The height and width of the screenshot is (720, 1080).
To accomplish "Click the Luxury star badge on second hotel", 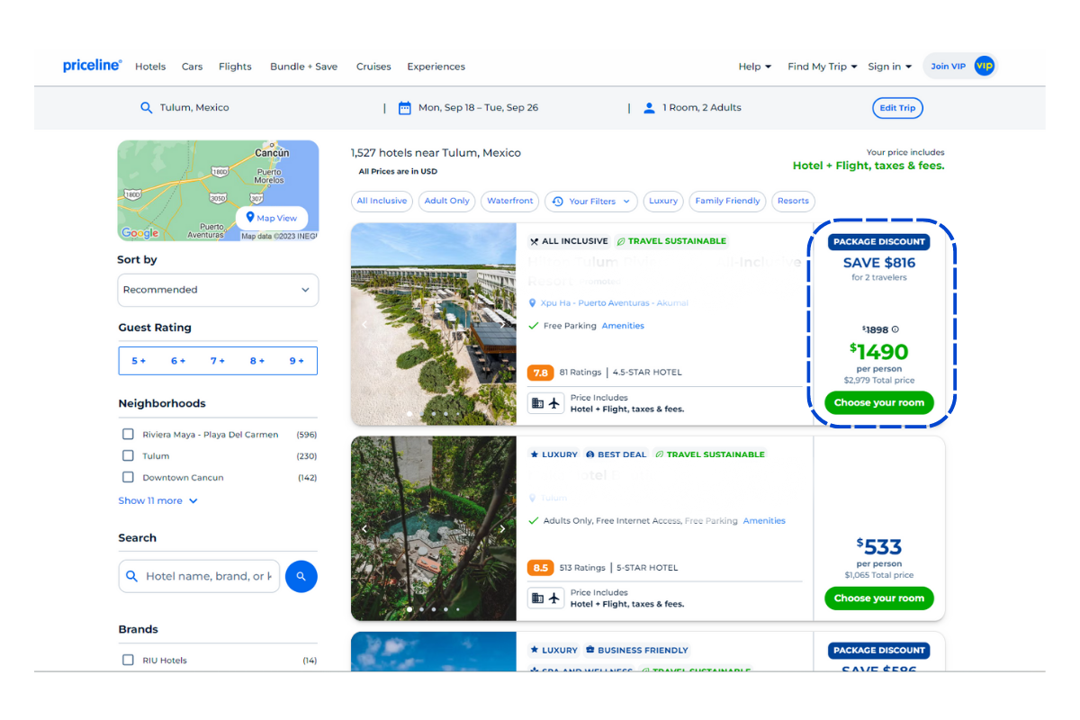I will pyautogui.click(x=553, y=454).
